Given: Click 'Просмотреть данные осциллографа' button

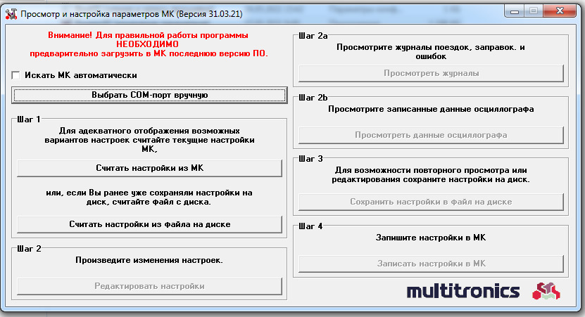Looking at the screenshot, I should coord(431,135).
